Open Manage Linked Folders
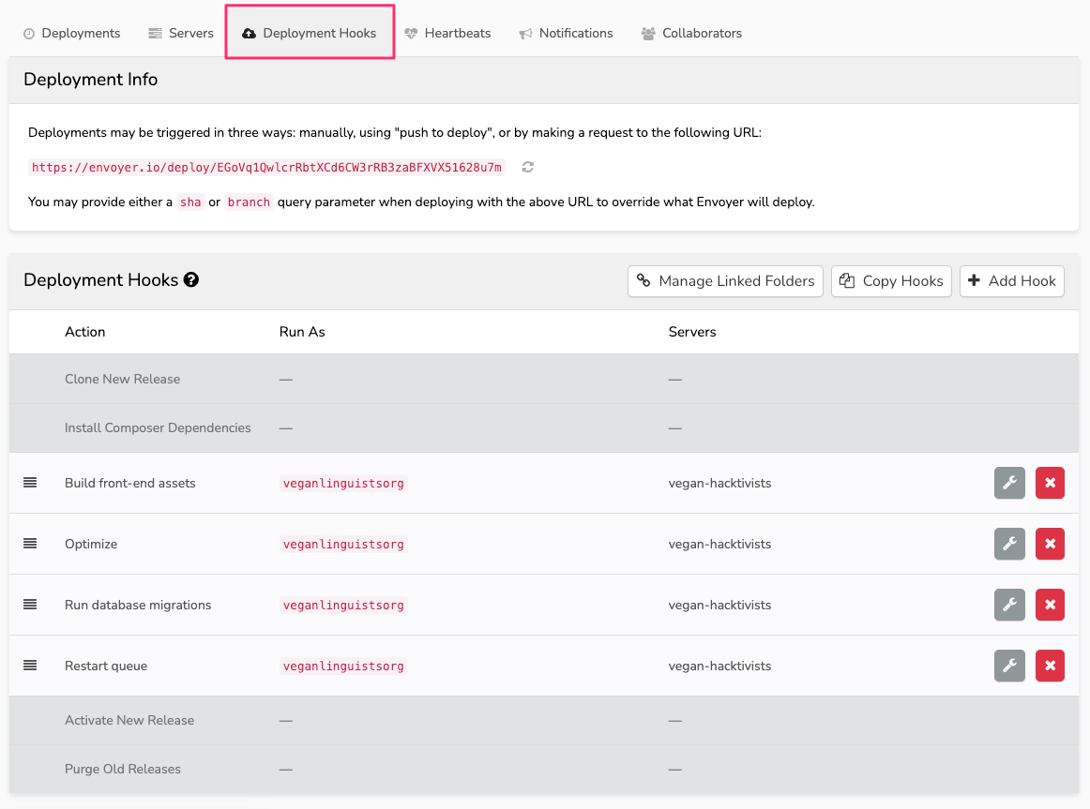Screen dimensions: 1090x809 click(x=724, y=280)
